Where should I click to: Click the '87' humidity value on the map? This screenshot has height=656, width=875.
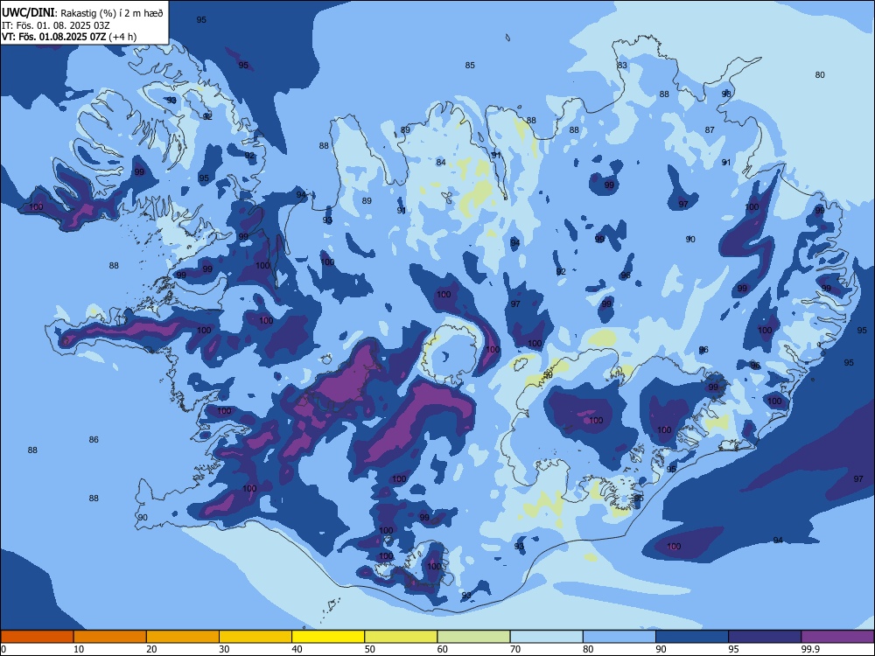pos(710,130)
